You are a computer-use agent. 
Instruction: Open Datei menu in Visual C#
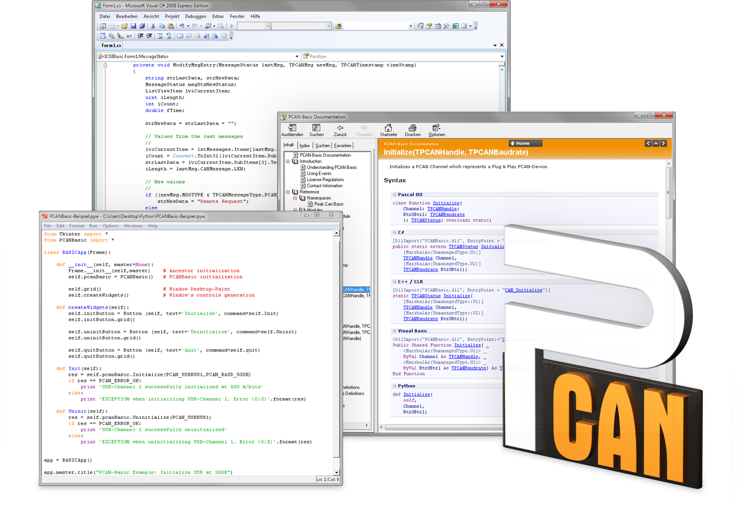(x=105, y=16)
